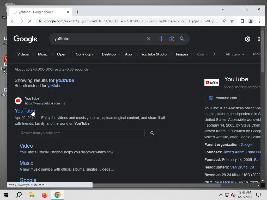
Task: Stop loading the page
Action: pos(30,21)
